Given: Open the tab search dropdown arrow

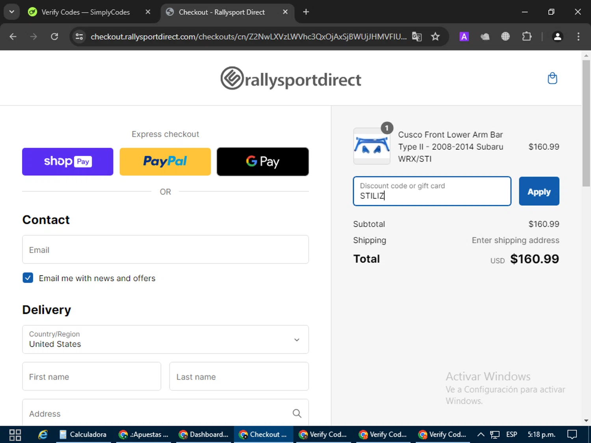Looking at the screenshot, I should click(12, 12).
